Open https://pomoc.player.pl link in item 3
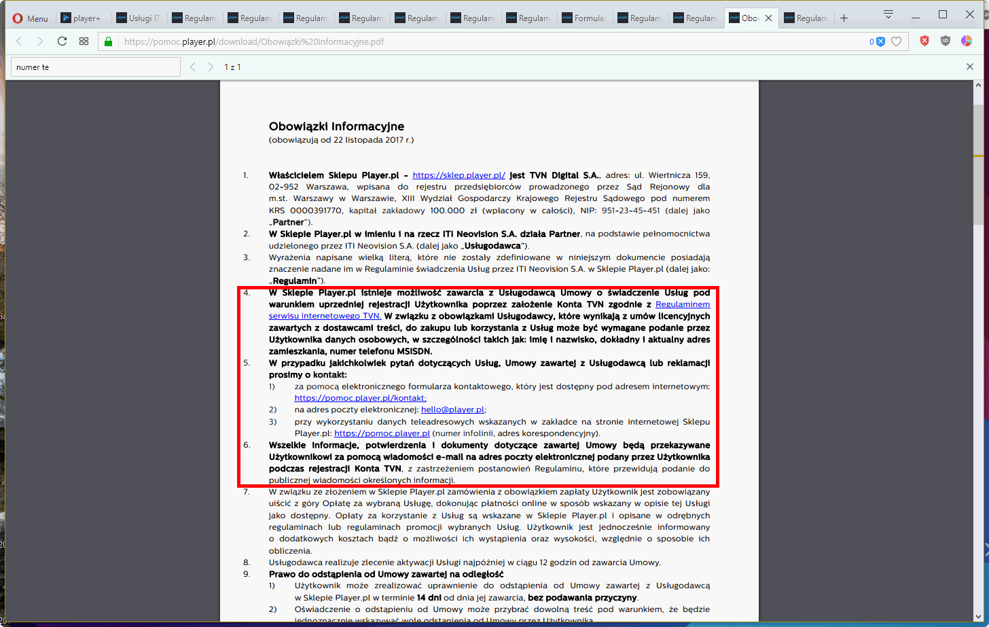The image size is (989, 627). tap(382, 433)
